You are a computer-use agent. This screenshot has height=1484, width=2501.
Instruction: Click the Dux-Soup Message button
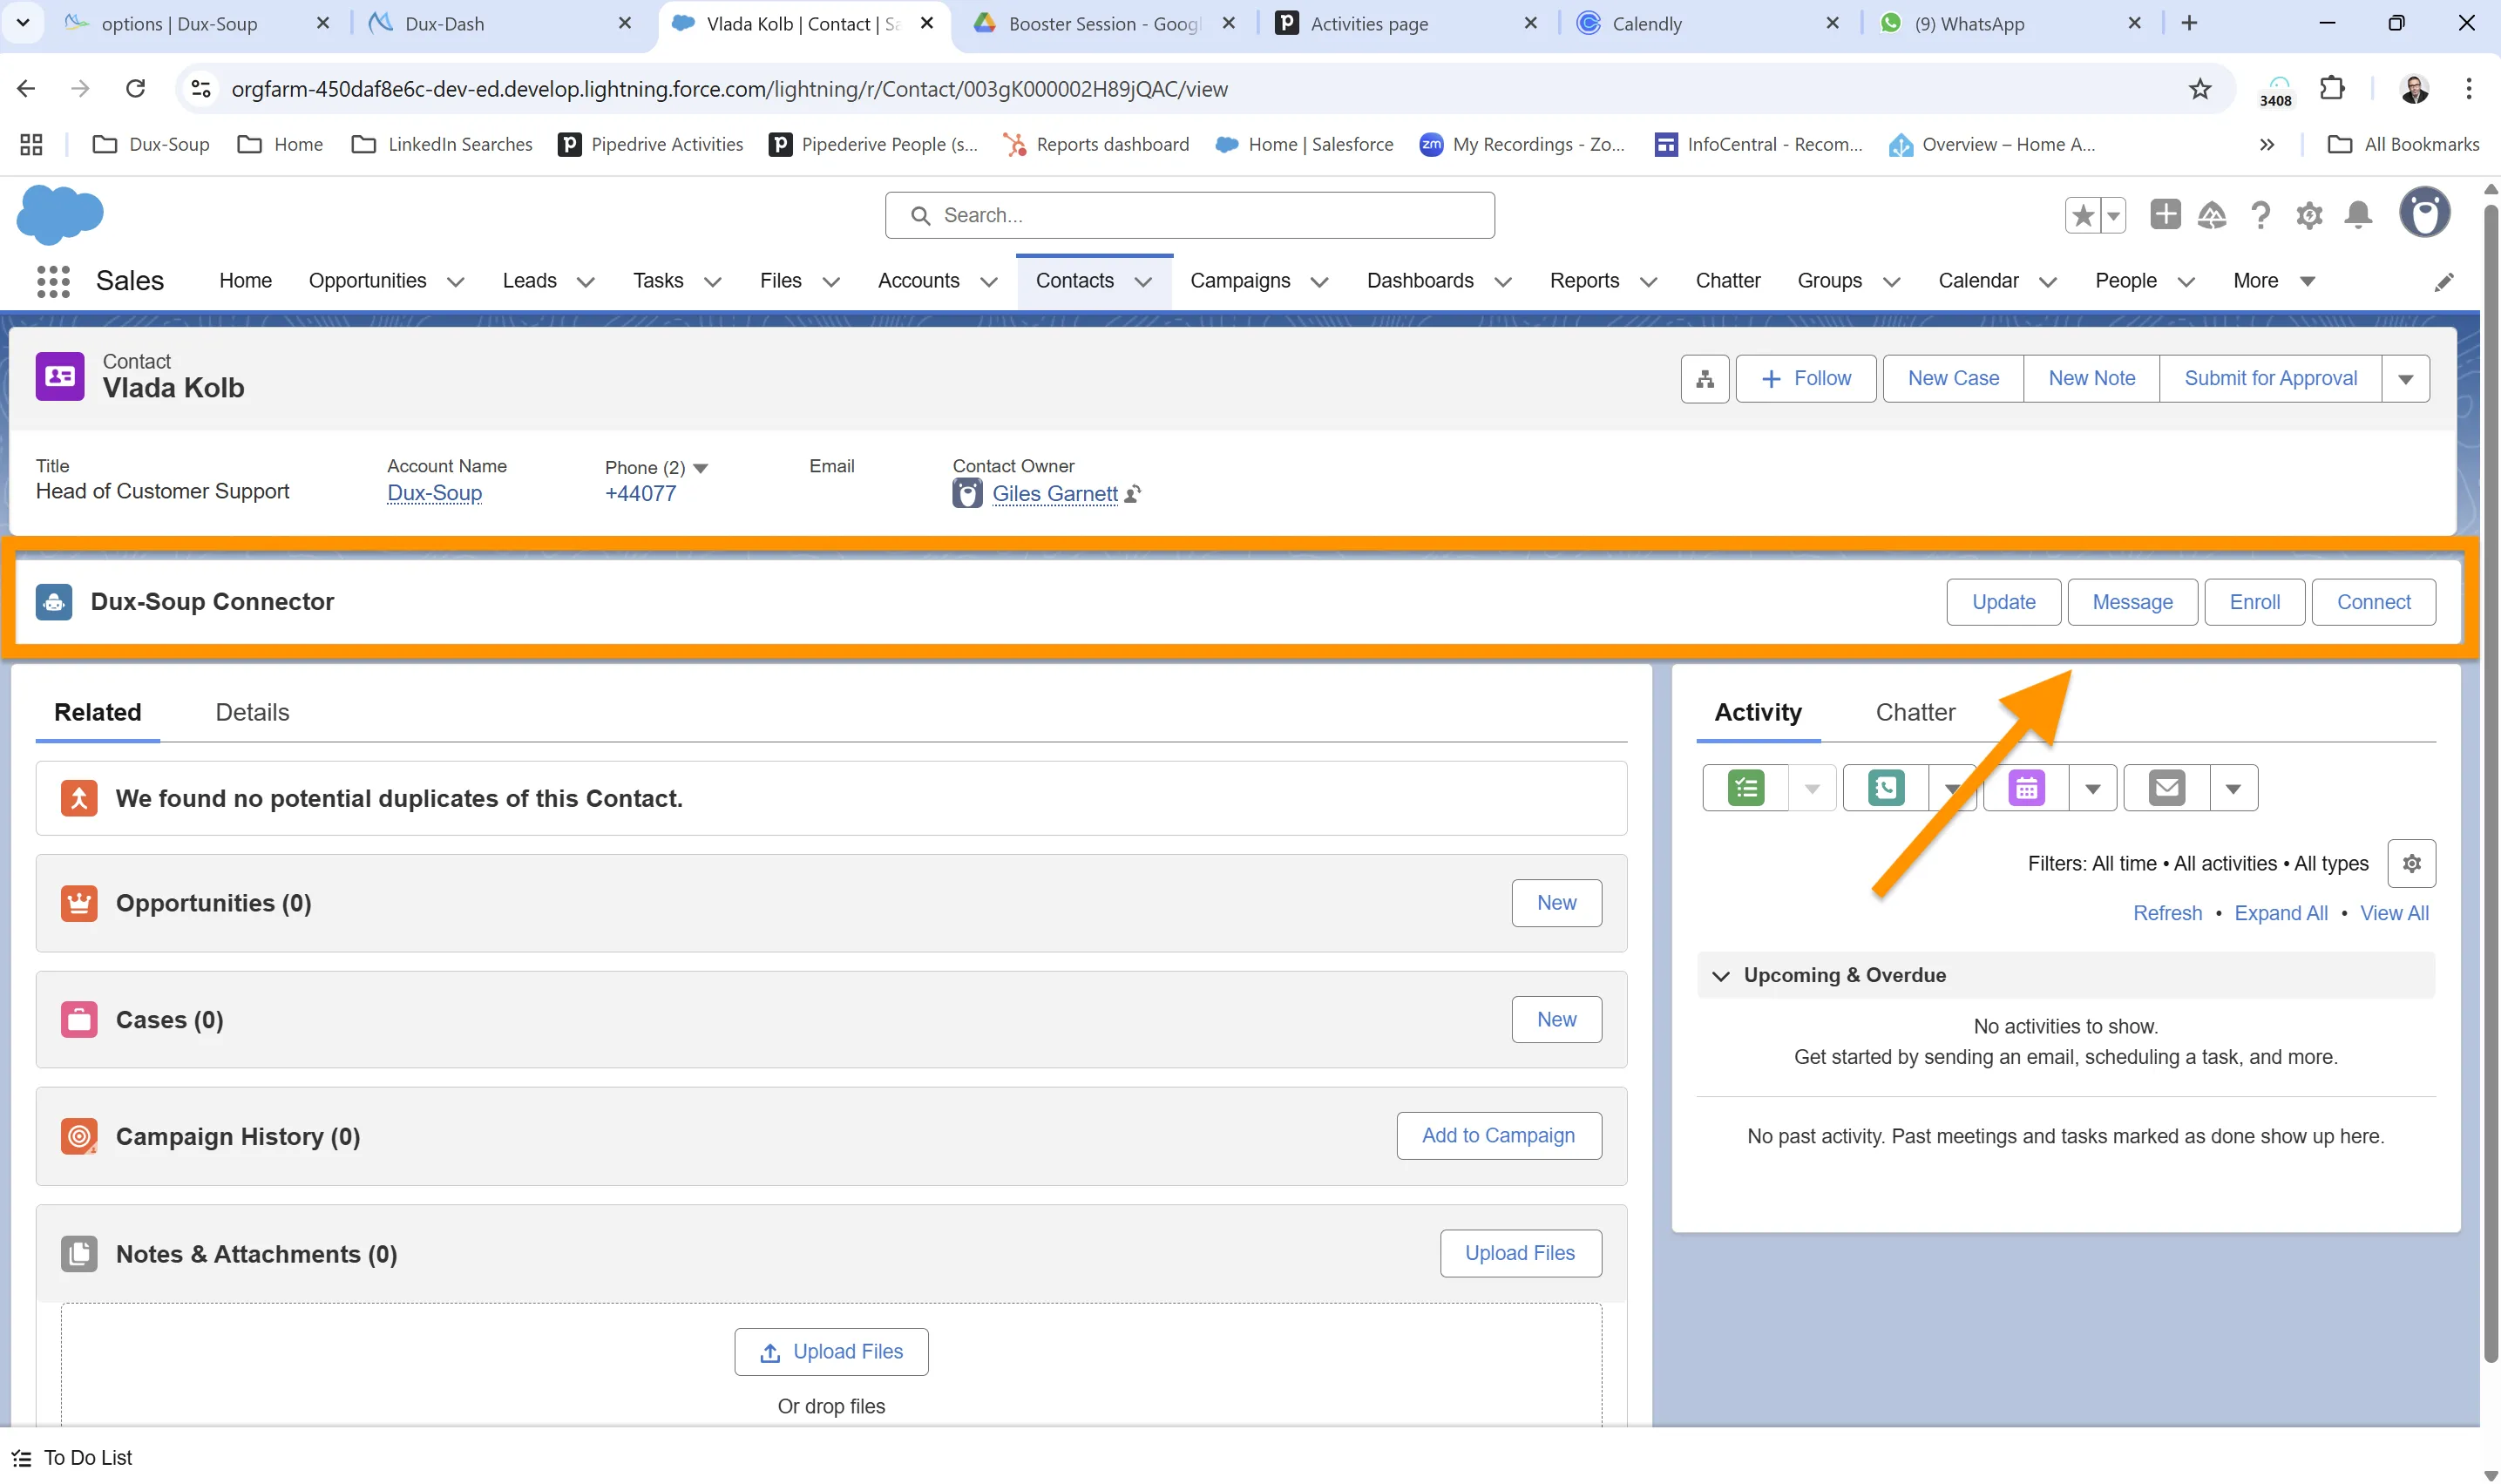[2132, 602]
